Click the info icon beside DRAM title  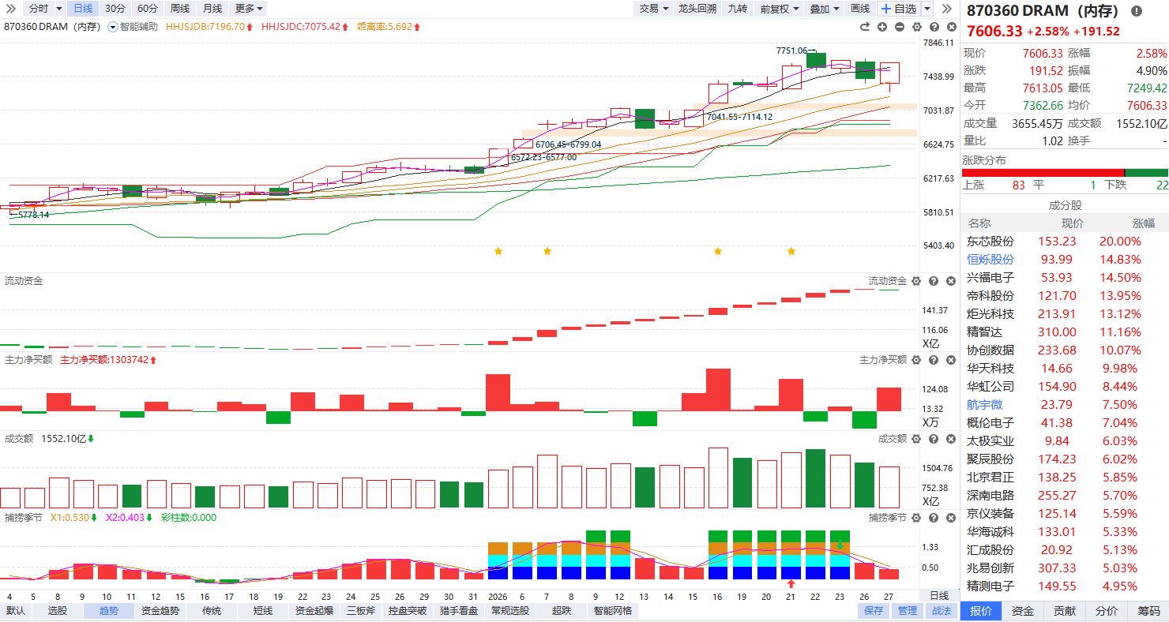pyautogui.click(x=1137, y=11)
